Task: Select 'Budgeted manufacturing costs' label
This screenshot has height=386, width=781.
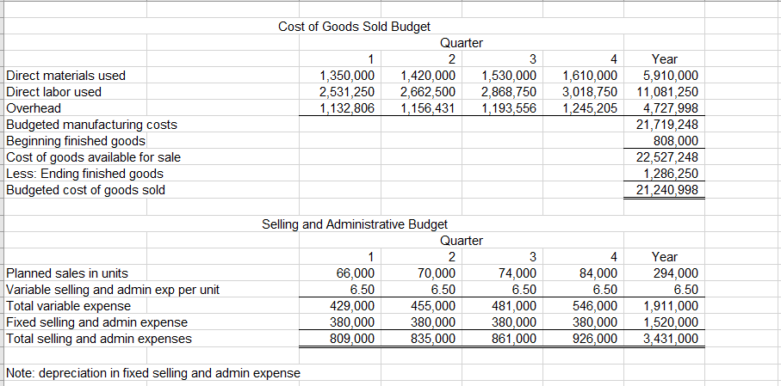Action: pos(91,125)
